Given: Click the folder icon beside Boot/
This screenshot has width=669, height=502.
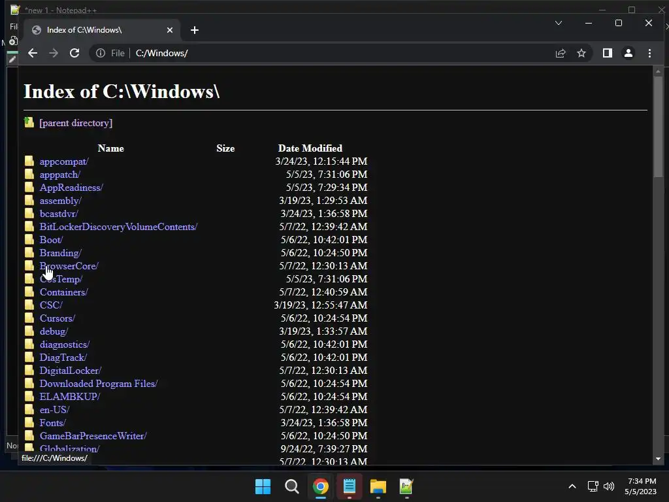Looking at the screenshot, I should coord(29,239).
